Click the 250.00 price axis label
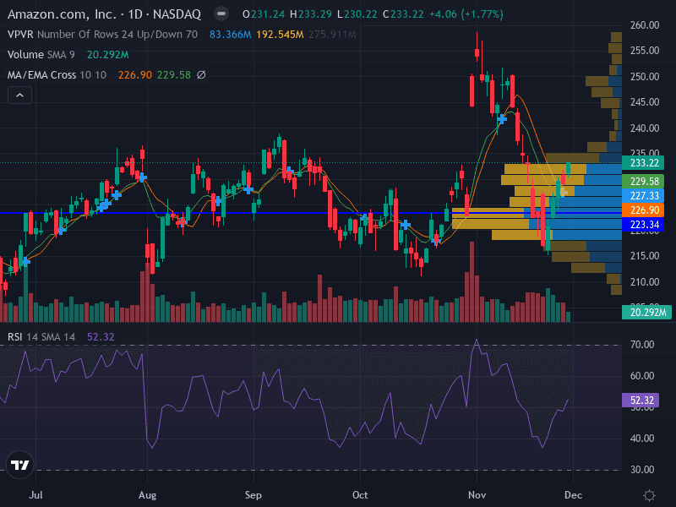676x507 pixels. click(645, 77)
